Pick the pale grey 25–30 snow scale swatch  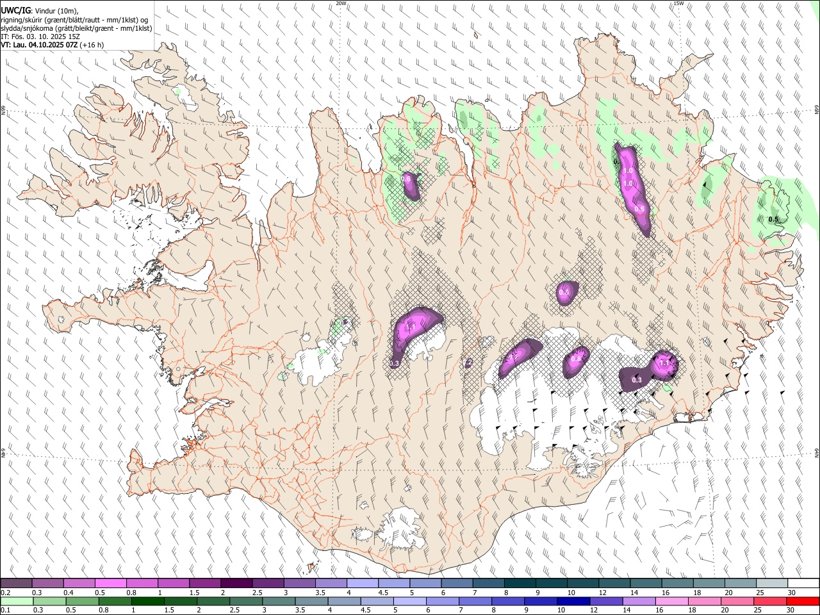771,584
